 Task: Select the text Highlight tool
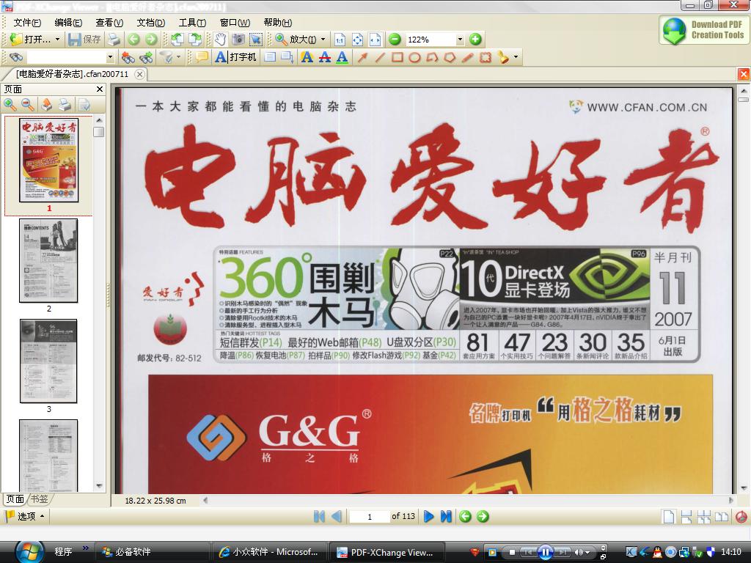tap(307, 57)
